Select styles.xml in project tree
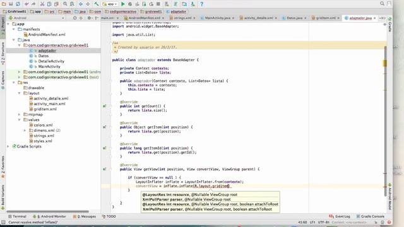Screen dimensions: 404x227 [43, 141]
